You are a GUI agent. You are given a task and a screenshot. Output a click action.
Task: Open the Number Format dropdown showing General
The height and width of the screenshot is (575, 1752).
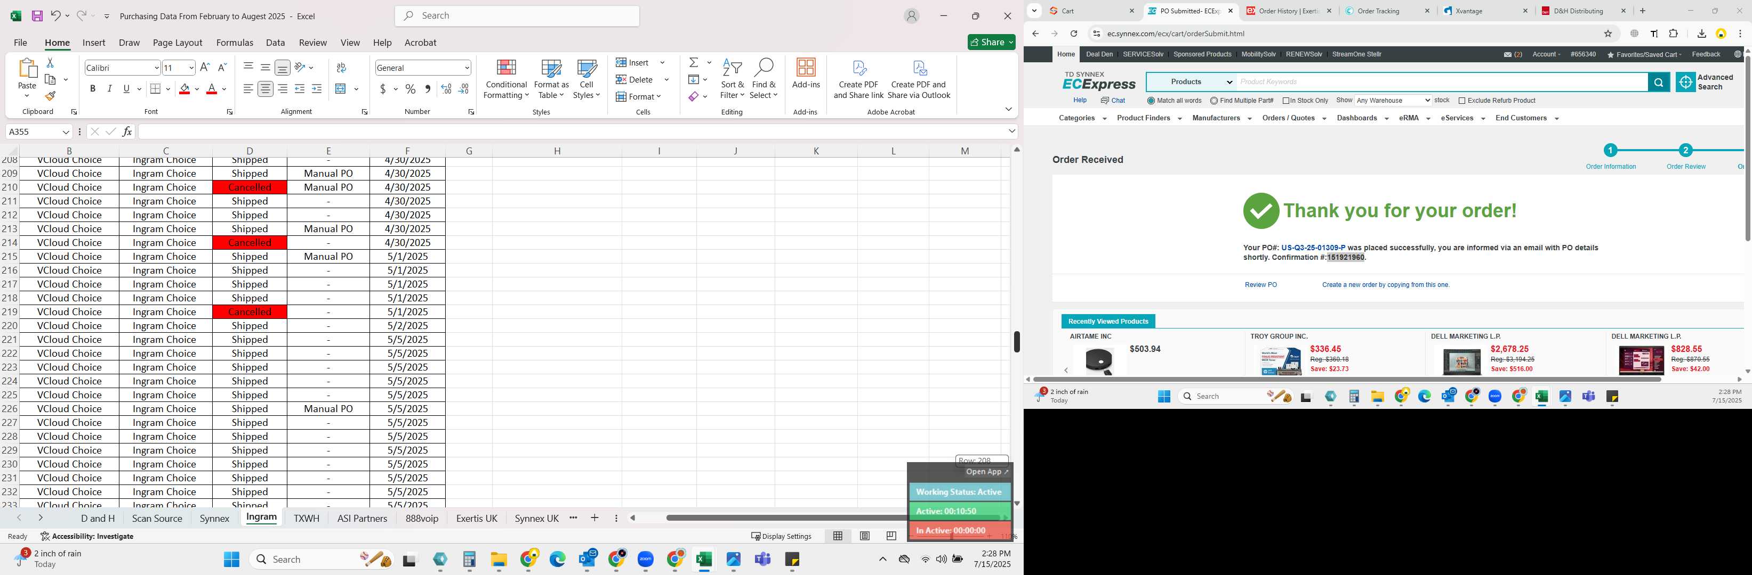click(x=467, y=67)
